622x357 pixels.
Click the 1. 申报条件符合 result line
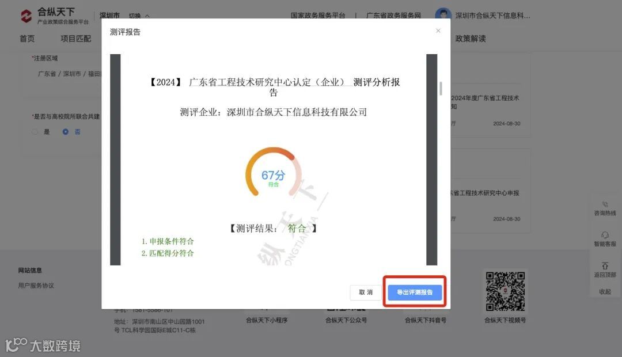click(168, 241)
